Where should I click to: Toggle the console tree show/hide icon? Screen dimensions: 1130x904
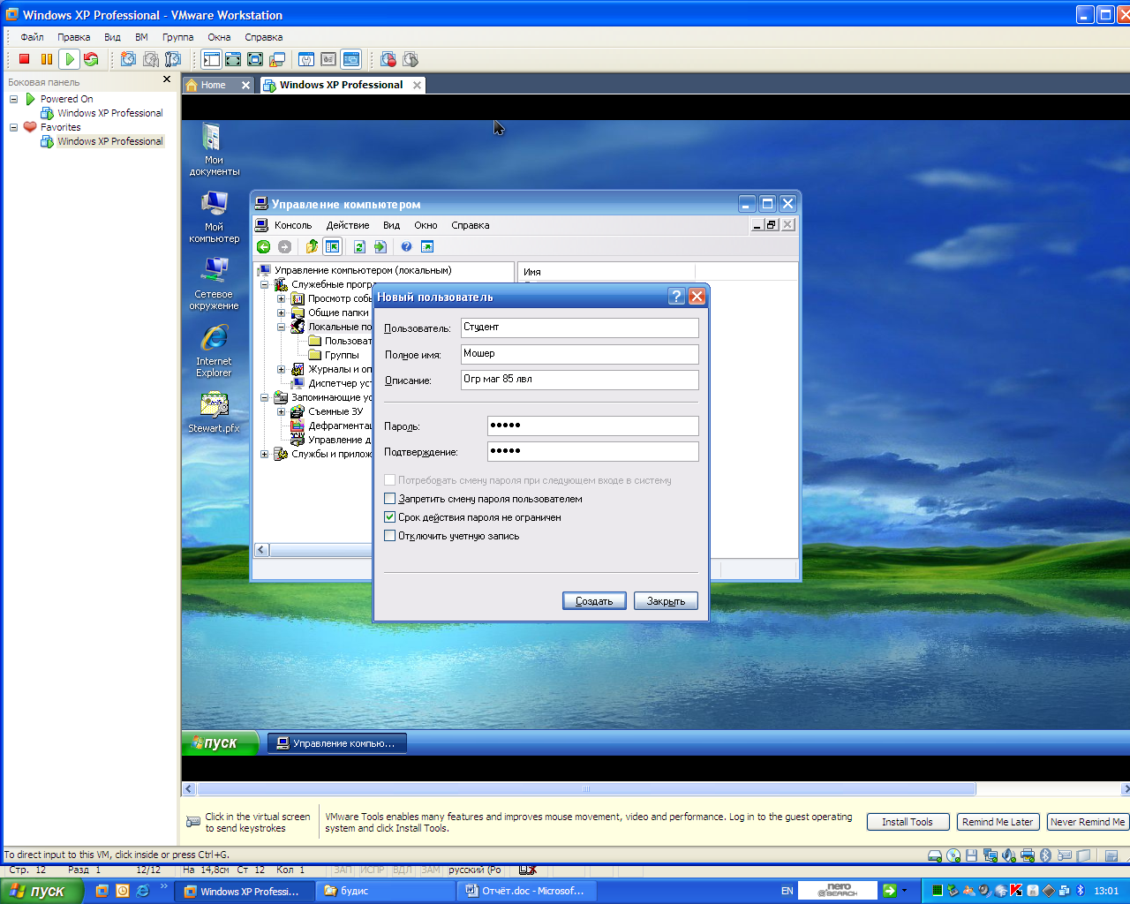[x=333, y=246]
